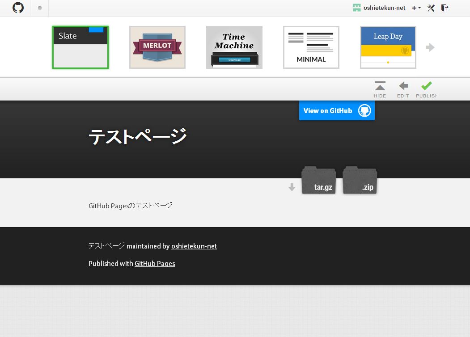Show more themes with right arrow

[430, 47]
